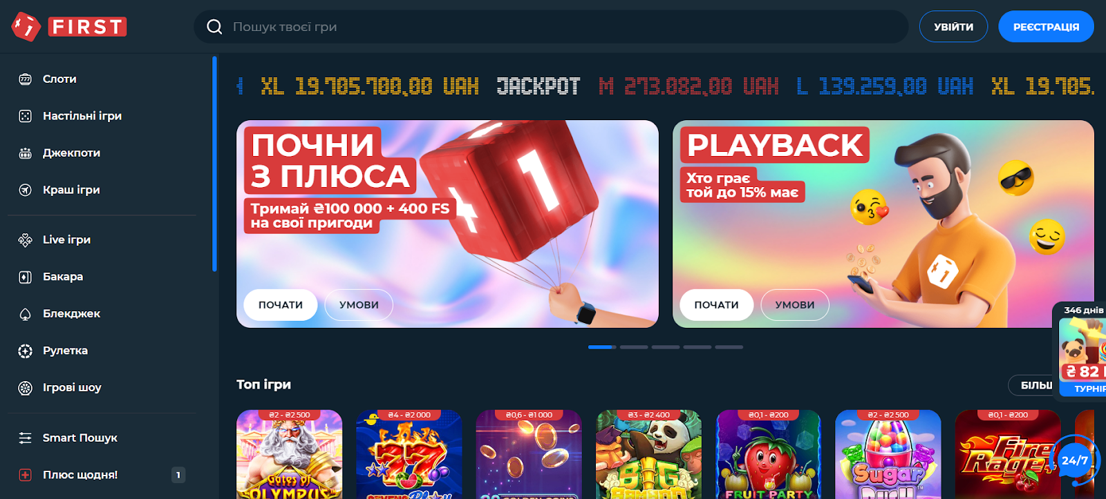Open the Слоти slot machine icon
Viewport: 1106px width, 499px height.
point(26,79)
